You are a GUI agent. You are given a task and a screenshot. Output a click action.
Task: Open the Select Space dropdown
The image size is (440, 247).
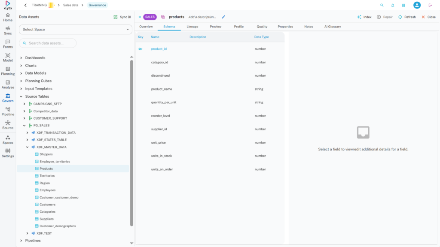[75, 30]
